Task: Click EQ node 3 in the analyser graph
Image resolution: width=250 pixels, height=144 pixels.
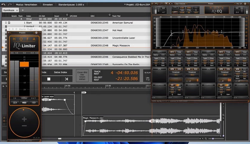Action: 183,32
